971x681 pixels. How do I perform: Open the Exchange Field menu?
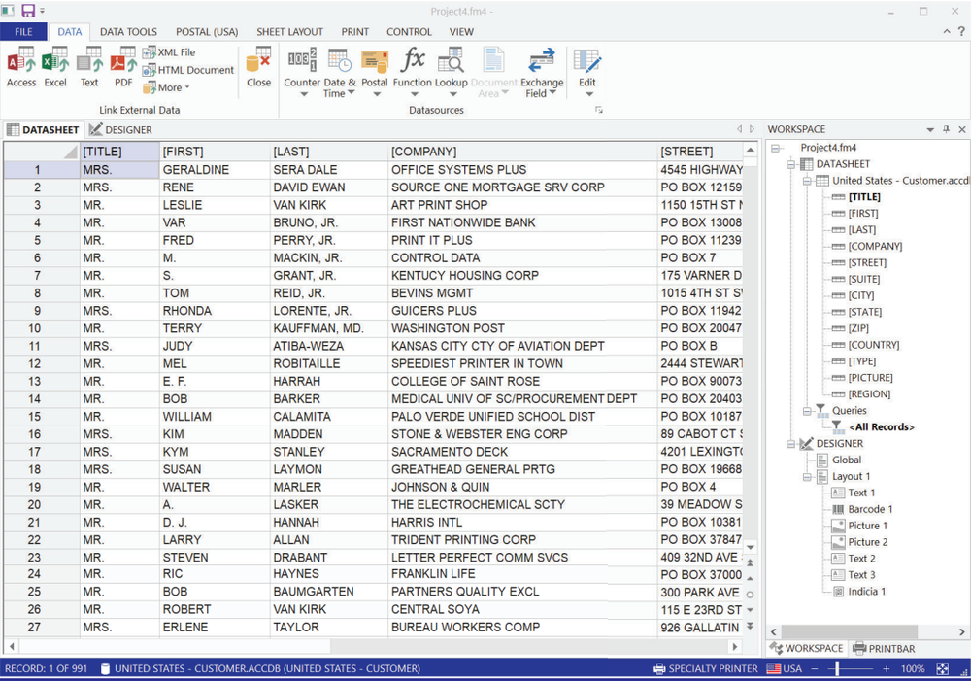pyautogui.click(x=542, y=72)
